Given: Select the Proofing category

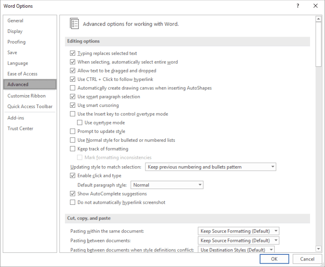Looking at the screenshot, I should point(16,42).
